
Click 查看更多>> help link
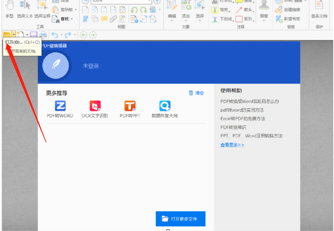click(x=232, y=145)
